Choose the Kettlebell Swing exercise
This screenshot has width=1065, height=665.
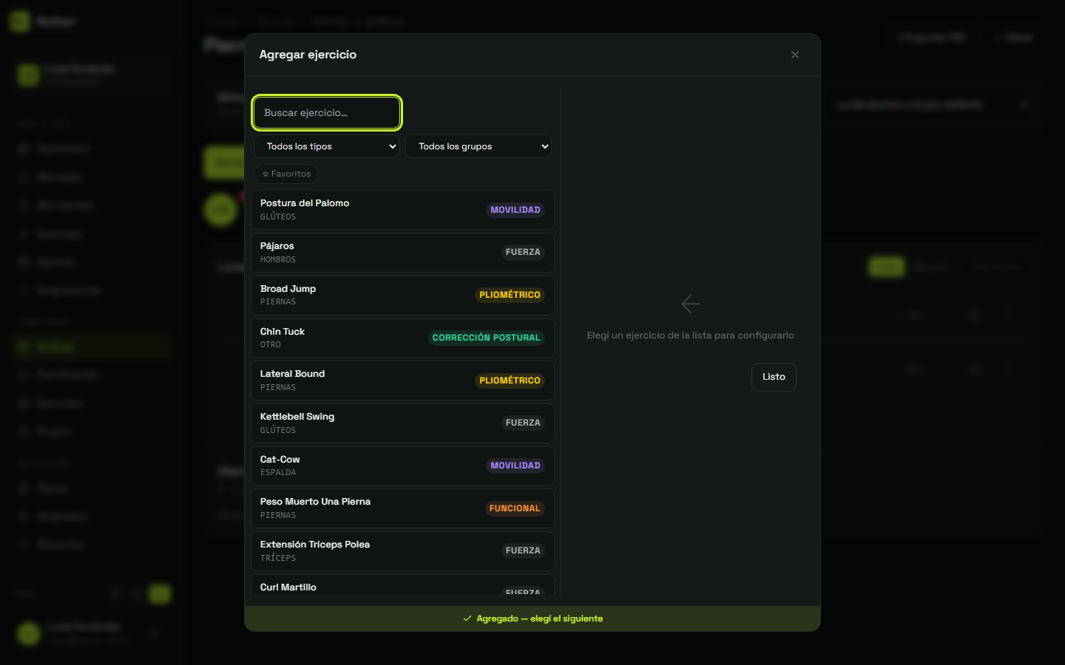(402, 423)
